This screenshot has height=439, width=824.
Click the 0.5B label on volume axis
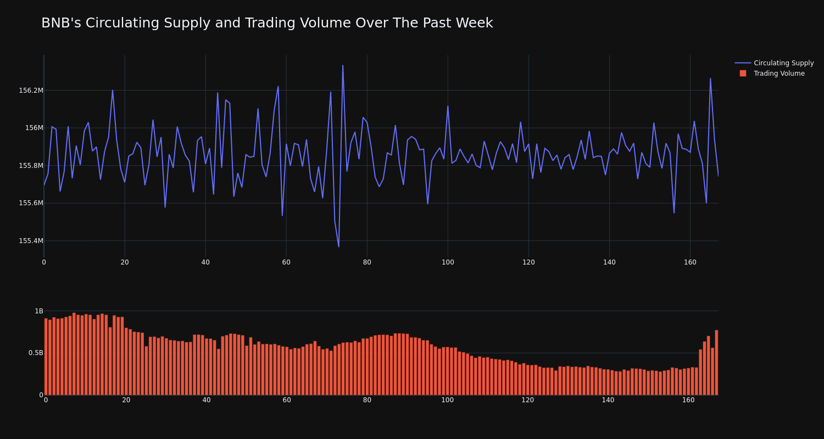pos(36,353)
